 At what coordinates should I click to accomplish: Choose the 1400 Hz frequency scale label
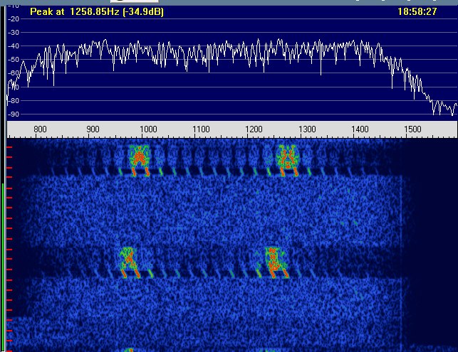pyautogui.click(x=360, y=129)
